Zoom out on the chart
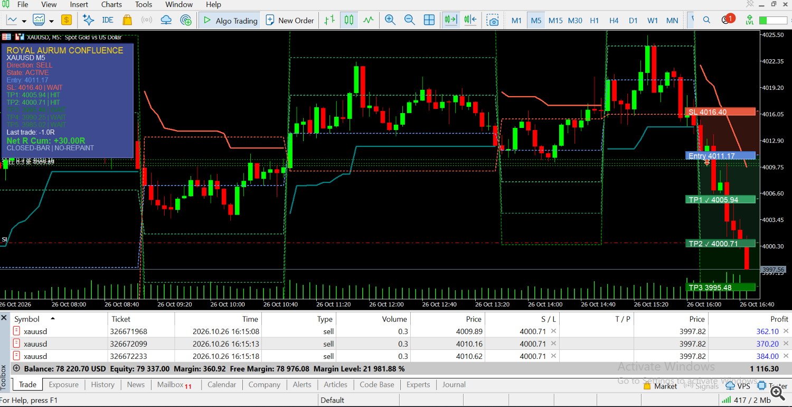 (x=409, y=20)
